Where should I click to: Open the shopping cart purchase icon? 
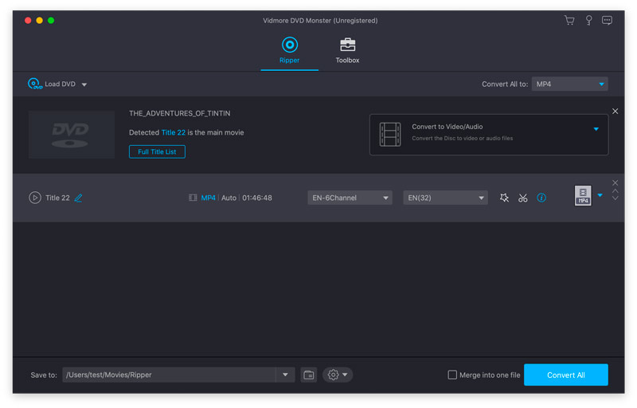point(569,20)
